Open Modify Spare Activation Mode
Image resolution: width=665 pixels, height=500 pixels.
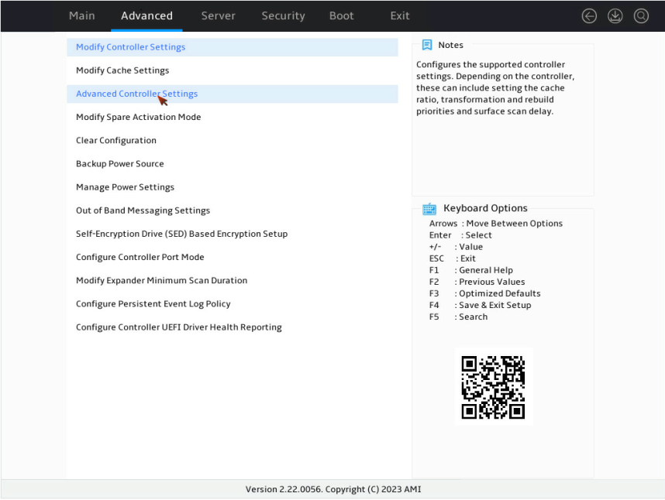tap(233, 117)
